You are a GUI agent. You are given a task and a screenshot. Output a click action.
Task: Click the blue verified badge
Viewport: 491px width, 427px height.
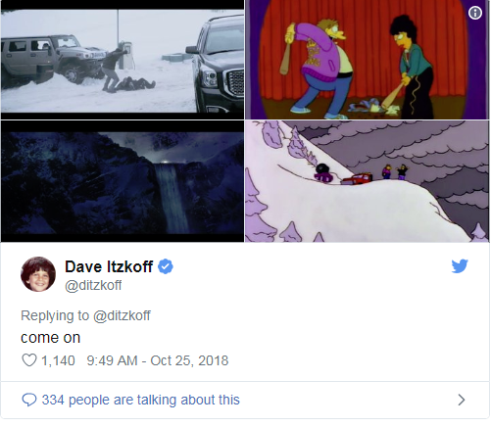166,266
